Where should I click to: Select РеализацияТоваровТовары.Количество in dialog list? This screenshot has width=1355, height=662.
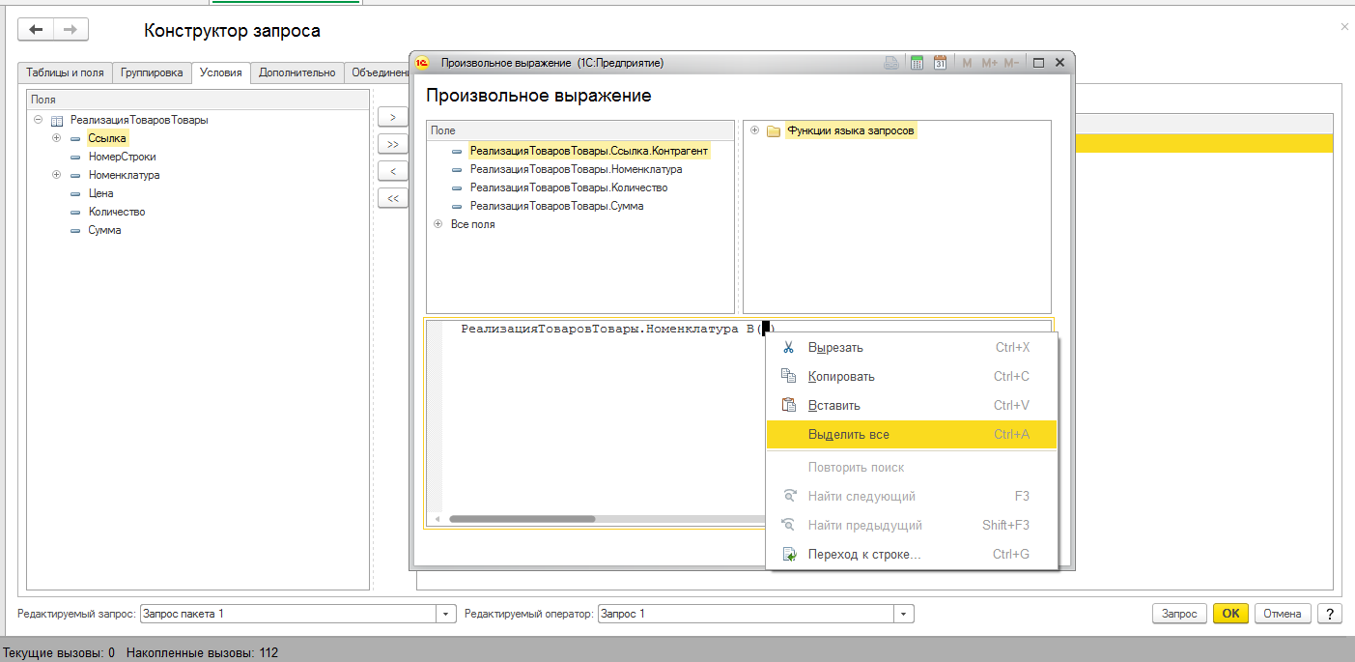point(569,187)
